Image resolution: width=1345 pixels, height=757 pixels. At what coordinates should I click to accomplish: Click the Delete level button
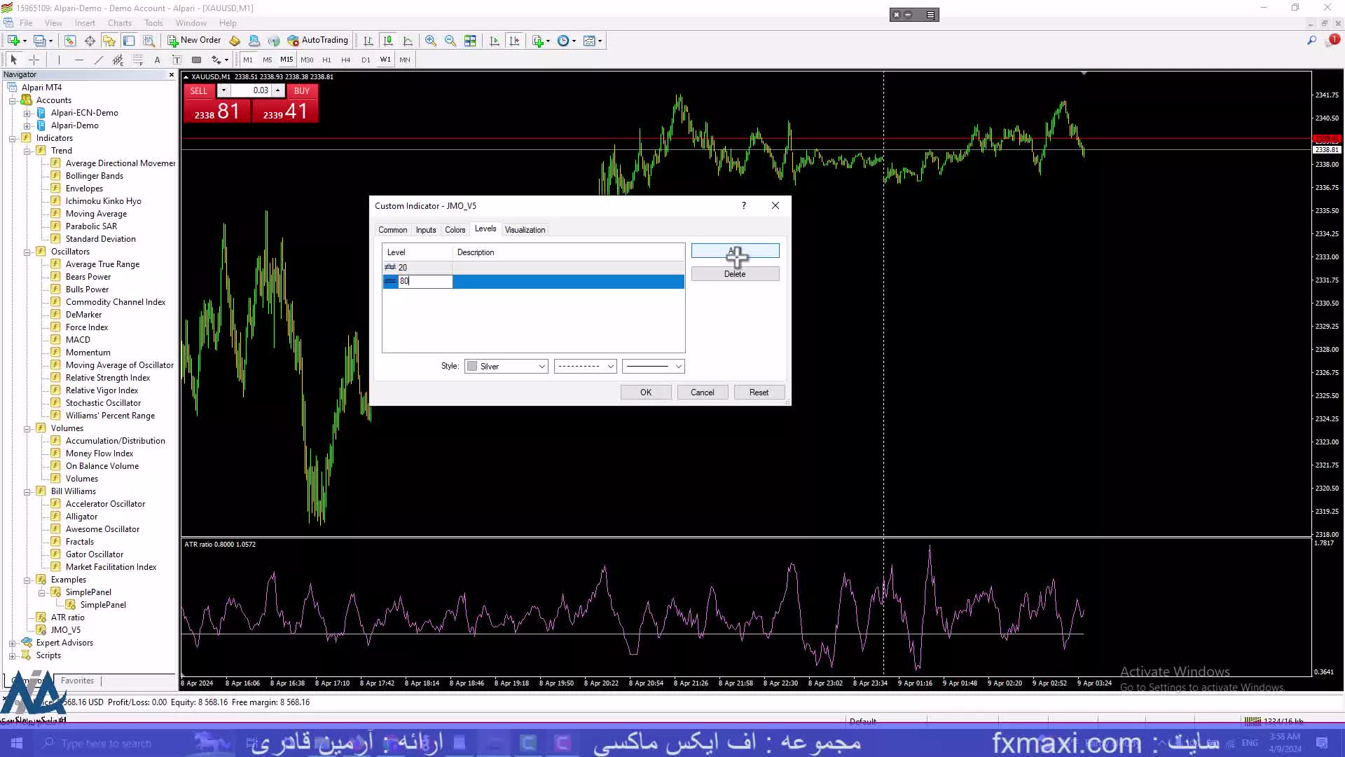click(734, 273)
